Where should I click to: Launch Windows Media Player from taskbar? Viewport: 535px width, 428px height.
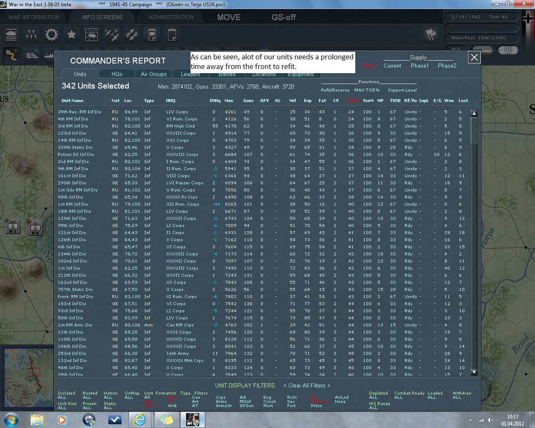tap(62, 419)
